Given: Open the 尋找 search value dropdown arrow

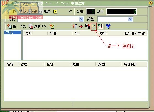Looking at the screenshot, I should click(81, 19).
